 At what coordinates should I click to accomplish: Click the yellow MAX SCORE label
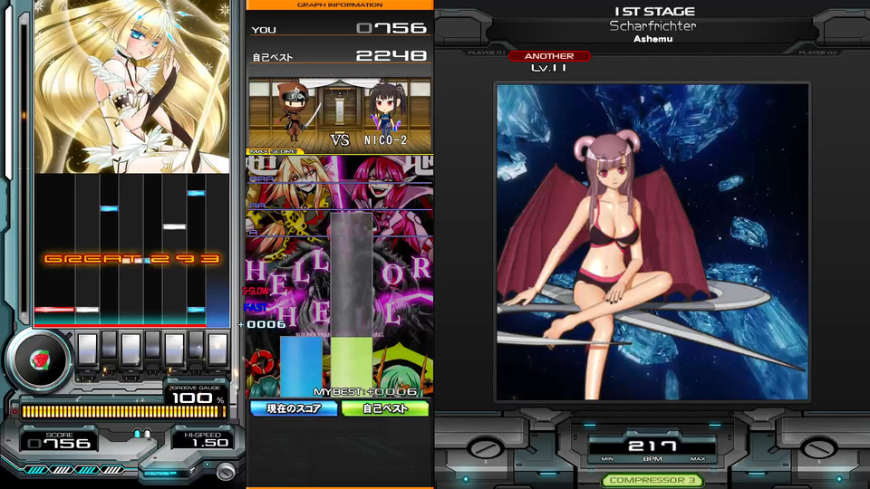pos(273,151)
